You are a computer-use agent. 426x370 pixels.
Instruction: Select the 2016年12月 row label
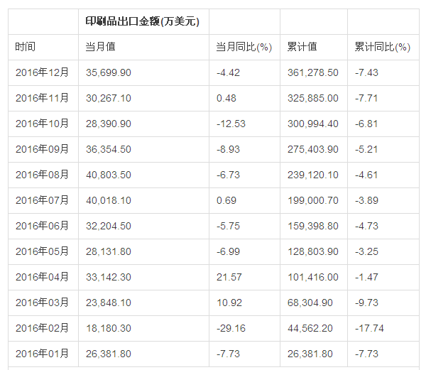[42, 72]
